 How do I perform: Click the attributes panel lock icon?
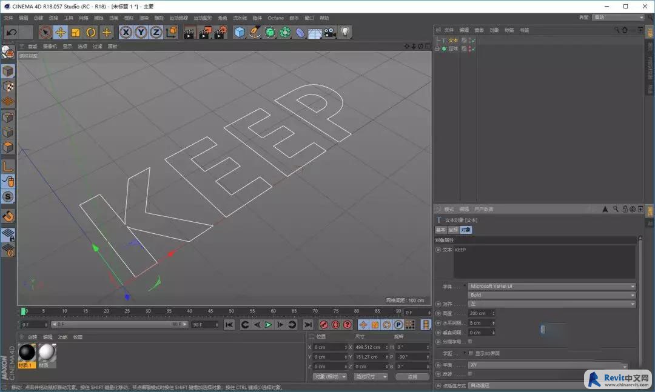(625, 209)
